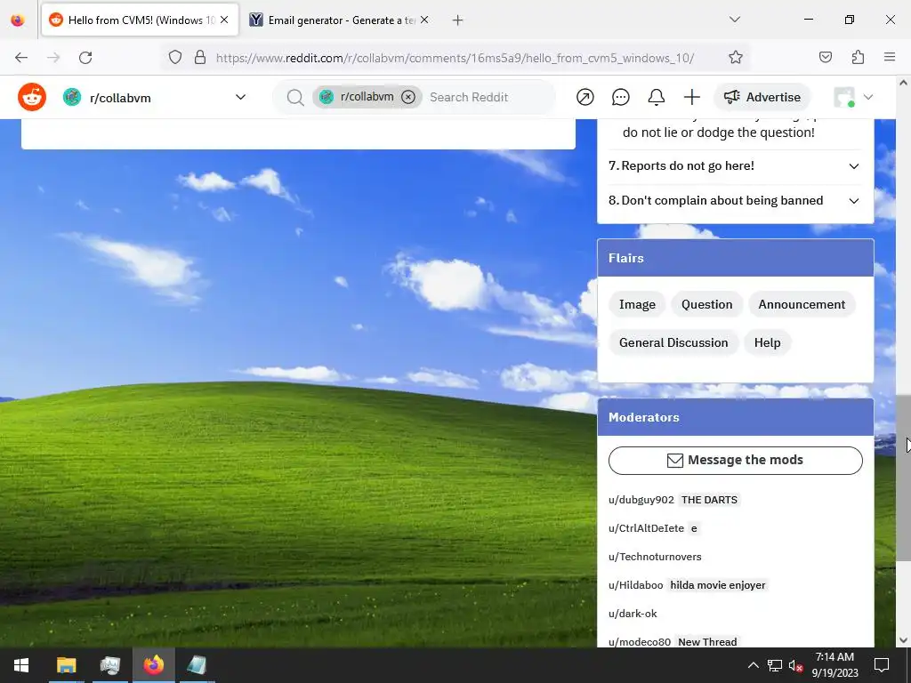Open the Popular arrow icon in Reddit header
Image resolution: width=911 pixels, height=683 pixels.
[x=585, y=97]
